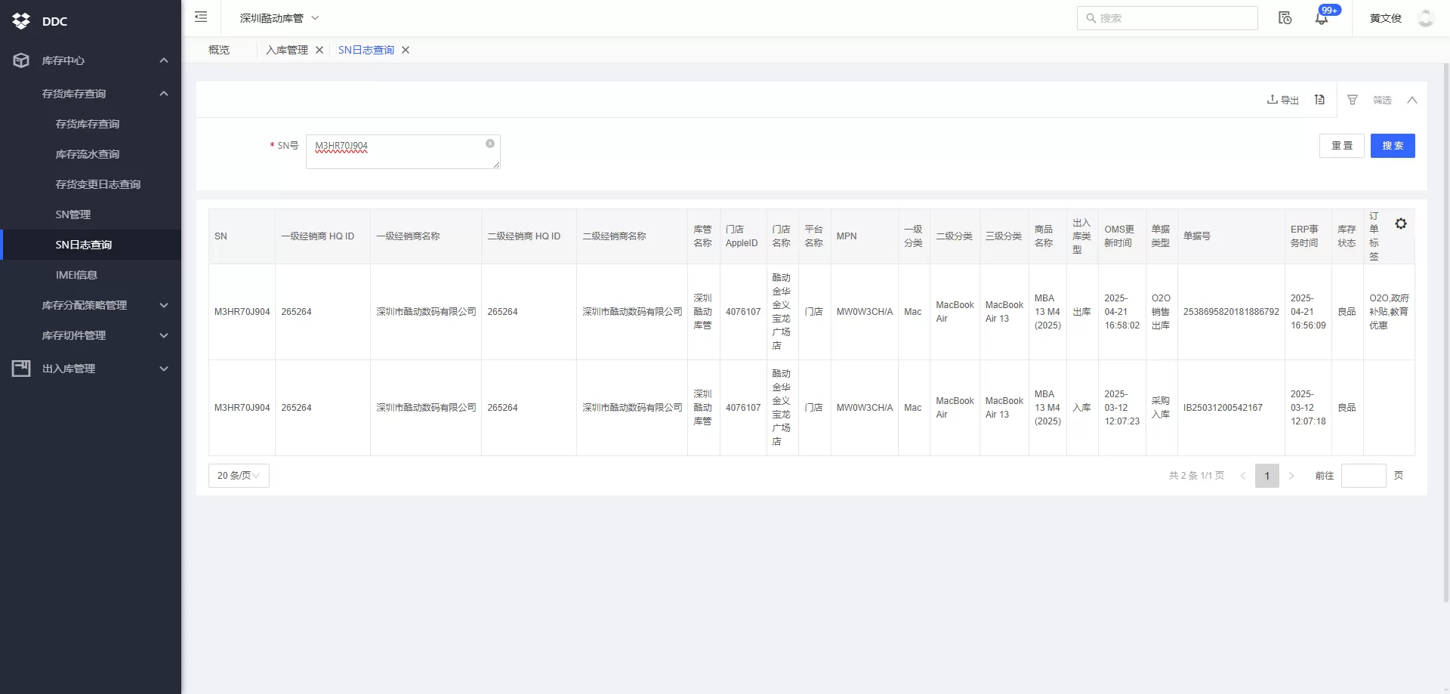Close the SN日志查询 tab
Screen dimensions: 1450x694
click(406, 50)
